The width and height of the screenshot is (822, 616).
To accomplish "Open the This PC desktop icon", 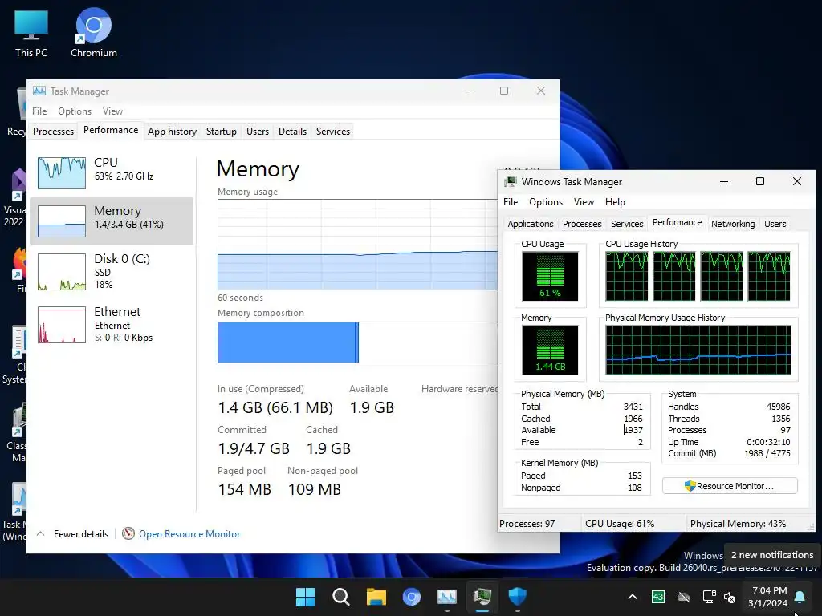I will coord(31,32).
